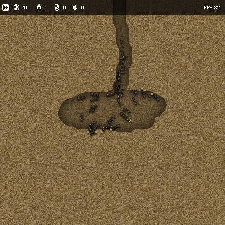Viewport: 225px width, 225px height.
Task: Click the larva count icon
Action: 57,7
